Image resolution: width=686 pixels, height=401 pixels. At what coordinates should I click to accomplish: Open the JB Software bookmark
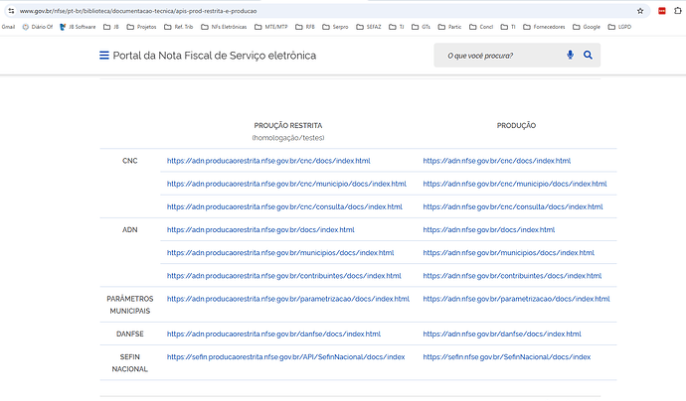coord(80,26)
